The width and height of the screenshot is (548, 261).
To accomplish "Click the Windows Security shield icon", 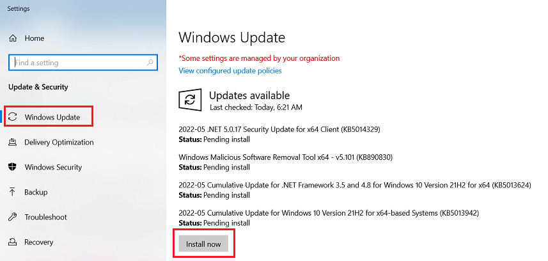I will 12,167.
